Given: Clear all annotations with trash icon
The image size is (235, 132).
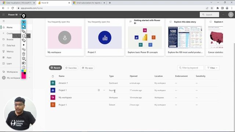Looking at the screenshot, I should pyautogui.click(x=23, y=54).
